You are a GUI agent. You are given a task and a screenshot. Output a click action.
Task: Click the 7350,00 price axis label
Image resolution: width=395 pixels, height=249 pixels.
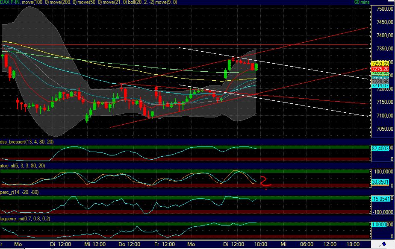click(x=385, y=48)
